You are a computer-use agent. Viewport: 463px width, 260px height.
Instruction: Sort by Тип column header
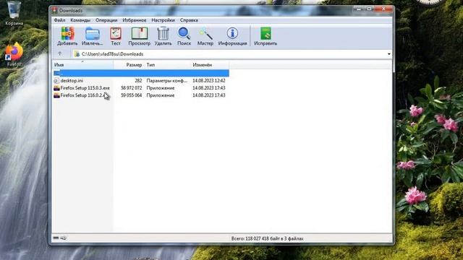coord(167,65)
